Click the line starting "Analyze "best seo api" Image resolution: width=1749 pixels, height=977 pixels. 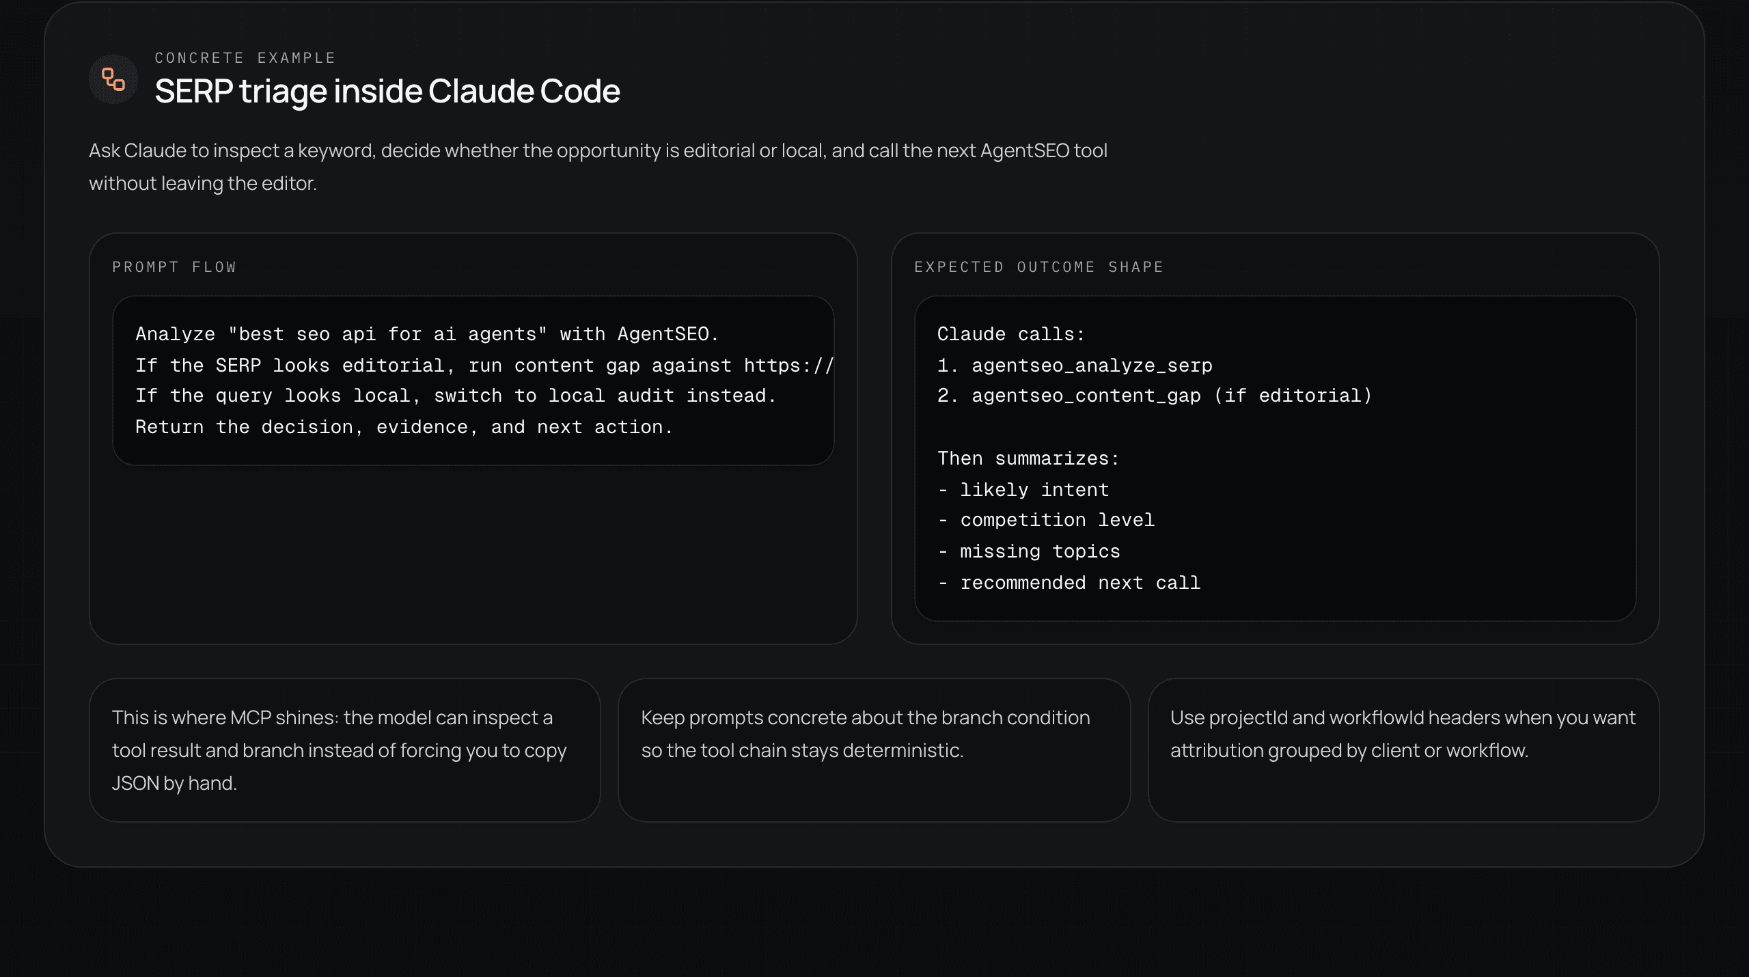(427, 334)
